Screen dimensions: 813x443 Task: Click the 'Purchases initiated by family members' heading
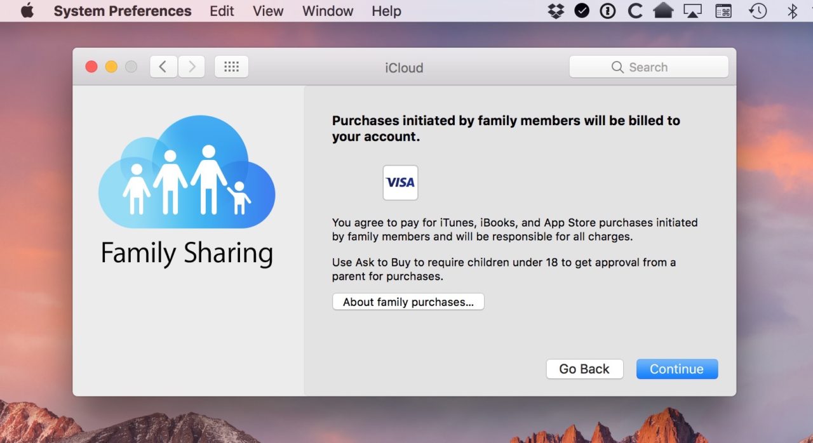(506, 128)
